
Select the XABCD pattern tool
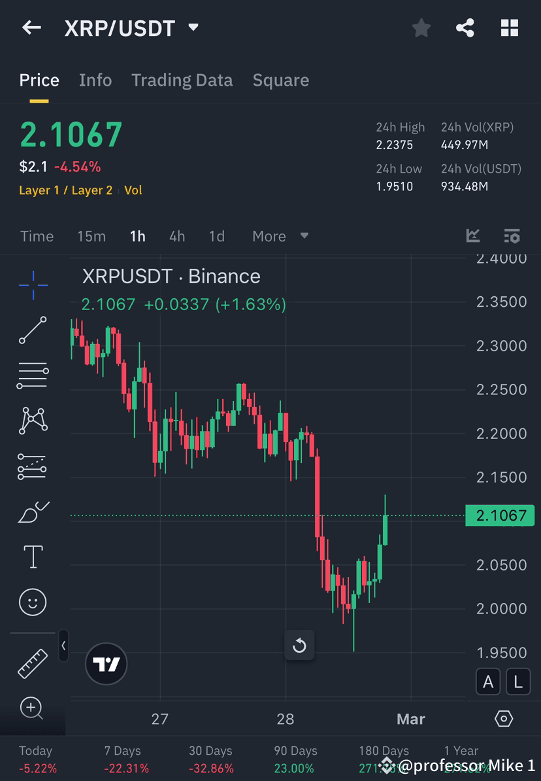click(x=33, y=421)
